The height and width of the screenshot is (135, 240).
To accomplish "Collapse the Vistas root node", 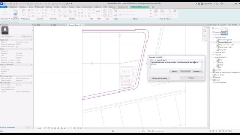I will coord(211,32).
